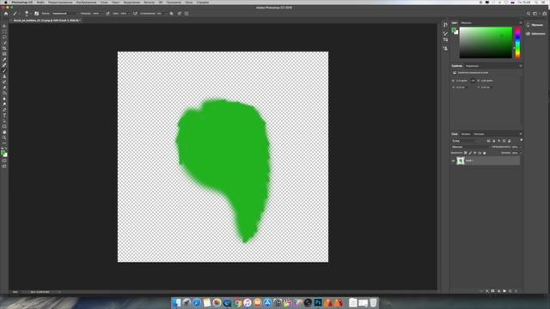Open the Libraries panel button
Screen dimensions: 550x309
(x=536, y=33)
